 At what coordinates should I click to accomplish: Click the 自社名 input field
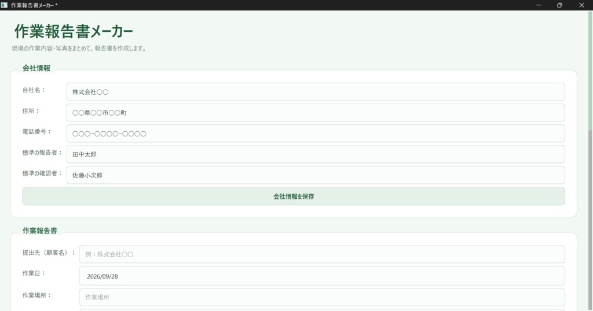(316, 92)
